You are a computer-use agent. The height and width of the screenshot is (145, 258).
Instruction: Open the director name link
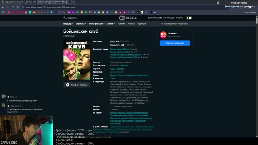click(x=117, y=72)
